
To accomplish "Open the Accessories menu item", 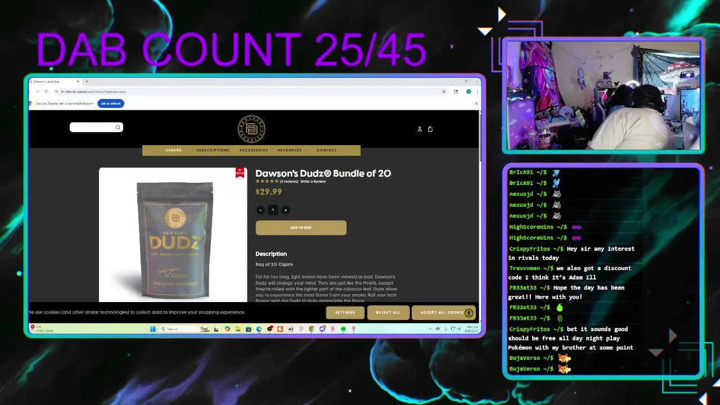I will tap(254, 150).
